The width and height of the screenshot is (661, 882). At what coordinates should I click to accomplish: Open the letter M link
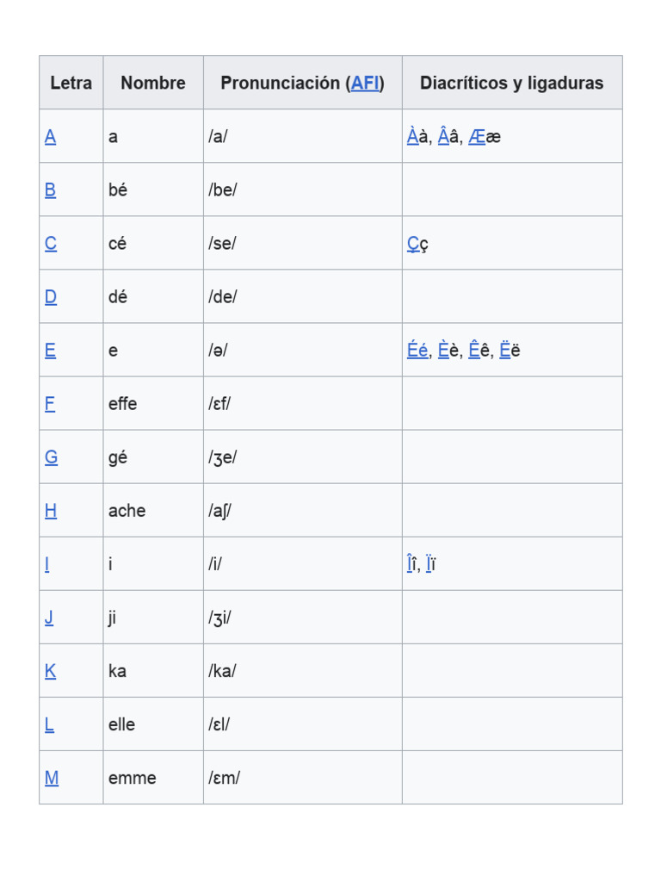pos(52,778)
